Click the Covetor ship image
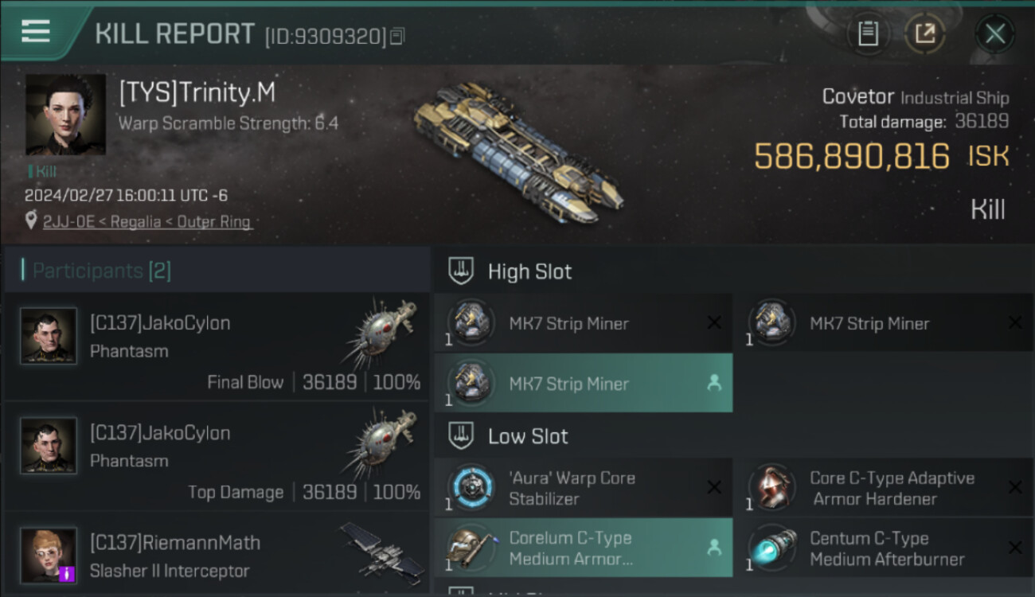The height and width of the screenshot is (597, 1035). [517, 153]
